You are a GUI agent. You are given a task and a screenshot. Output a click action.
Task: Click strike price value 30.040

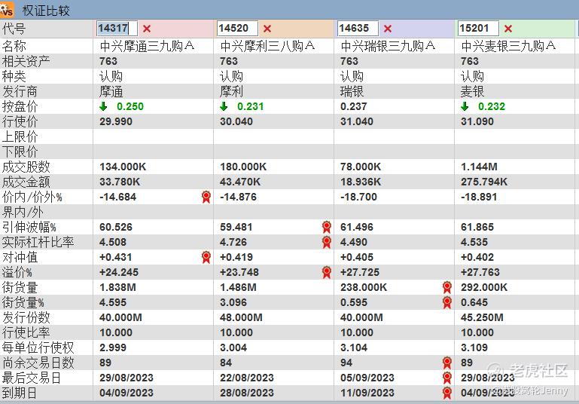click(x=236, y=121)
